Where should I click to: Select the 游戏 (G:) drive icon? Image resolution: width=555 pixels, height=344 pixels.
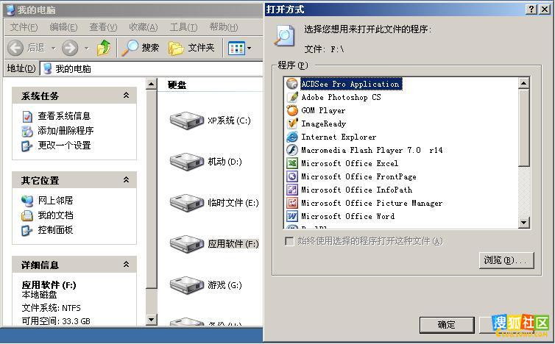(186, 285)
